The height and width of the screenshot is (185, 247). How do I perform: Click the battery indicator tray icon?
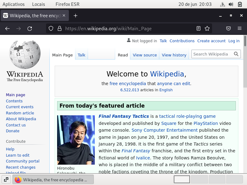click(240, 4)
